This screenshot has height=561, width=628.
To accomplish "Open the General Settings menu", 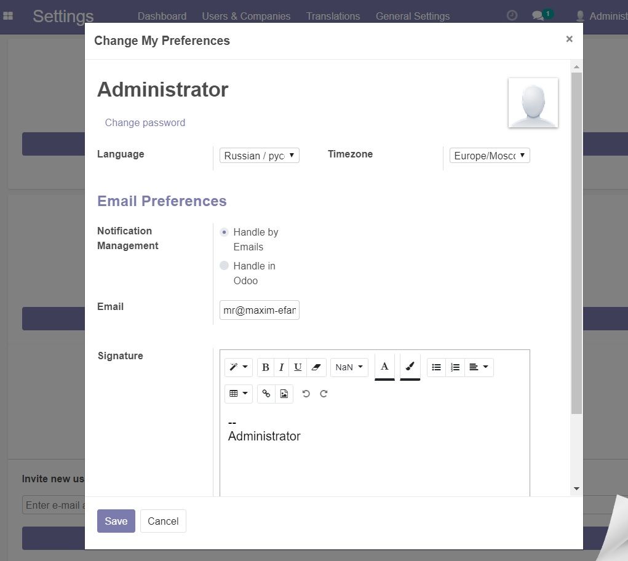I will (x=413, y=16).
